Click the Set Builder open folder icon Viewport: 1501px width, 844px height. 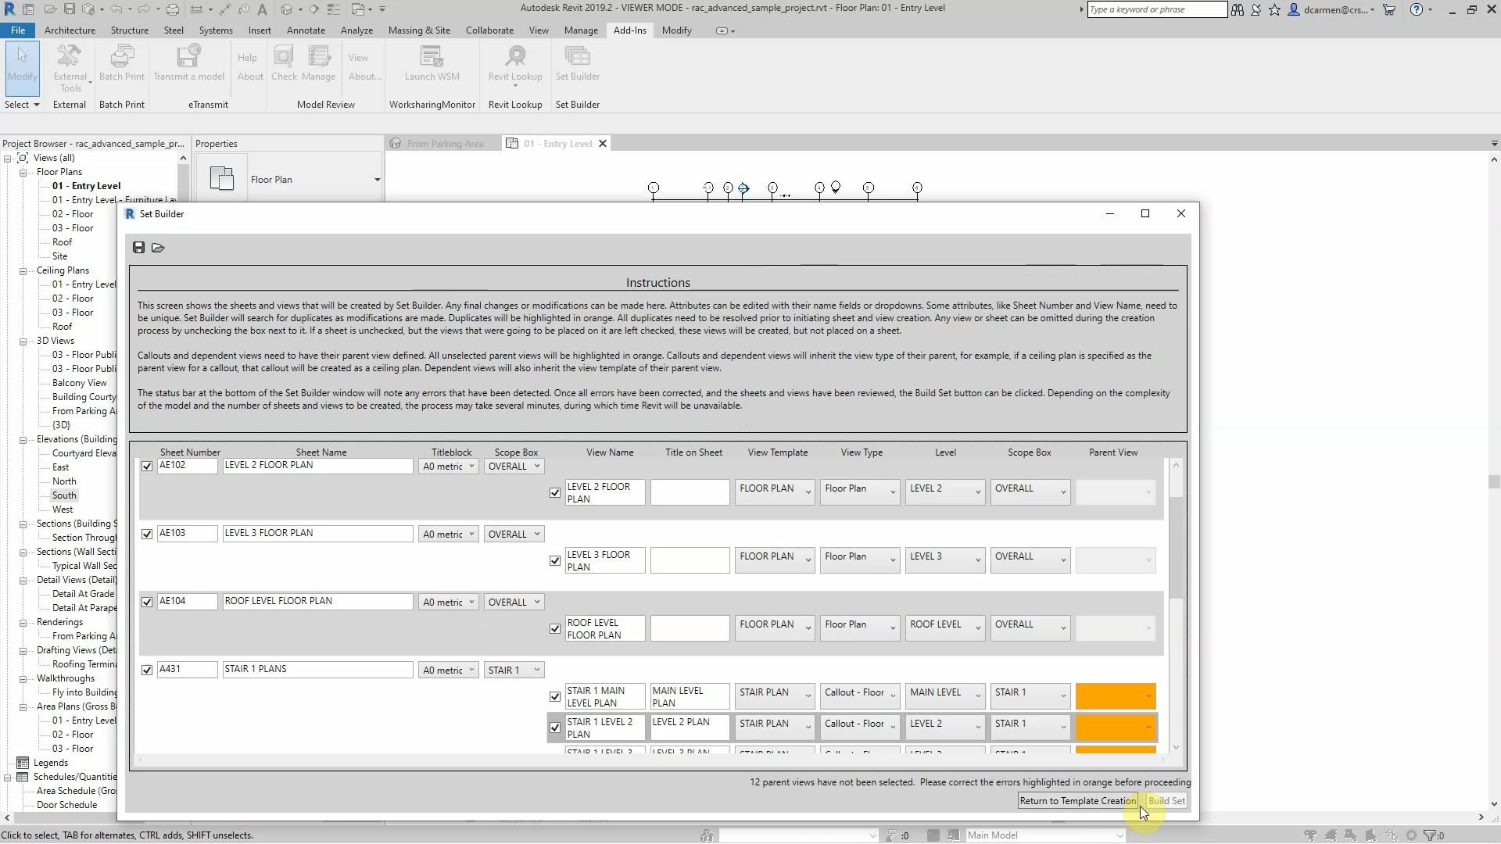[x=158, y=248]
